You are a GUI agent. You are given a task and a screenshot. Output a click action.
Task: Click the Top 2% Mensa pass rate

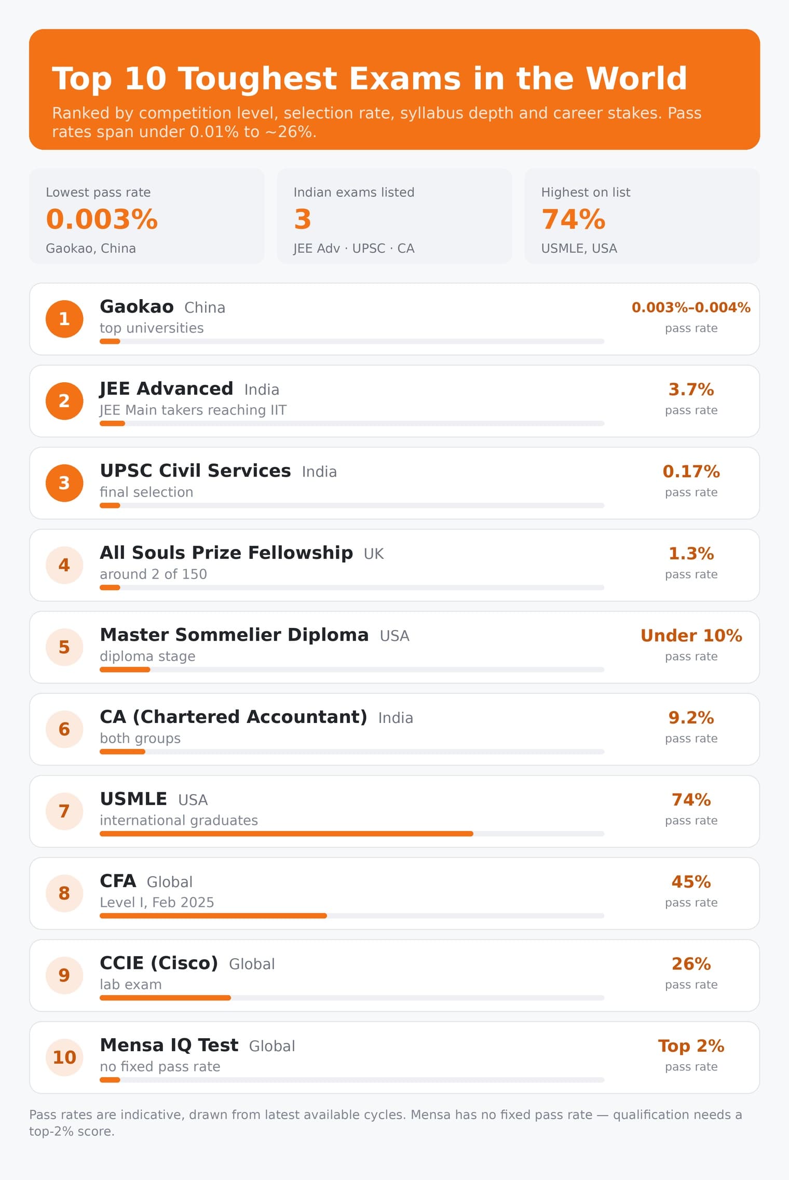point(691,1046)
